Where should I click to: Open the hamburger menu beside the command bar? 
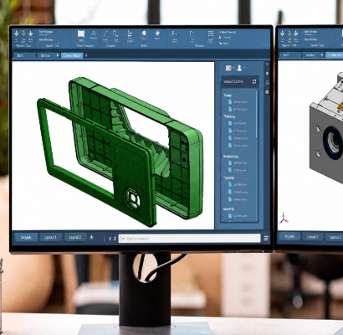[266, 238]
